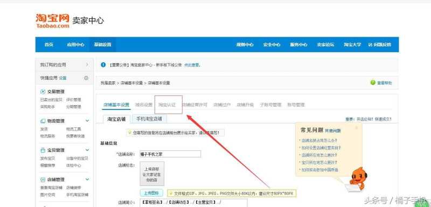The height and width of the screenshot is (207, 431).
Task: Switch to the 账号管理 tab
Action: click(x=296, y=105)
